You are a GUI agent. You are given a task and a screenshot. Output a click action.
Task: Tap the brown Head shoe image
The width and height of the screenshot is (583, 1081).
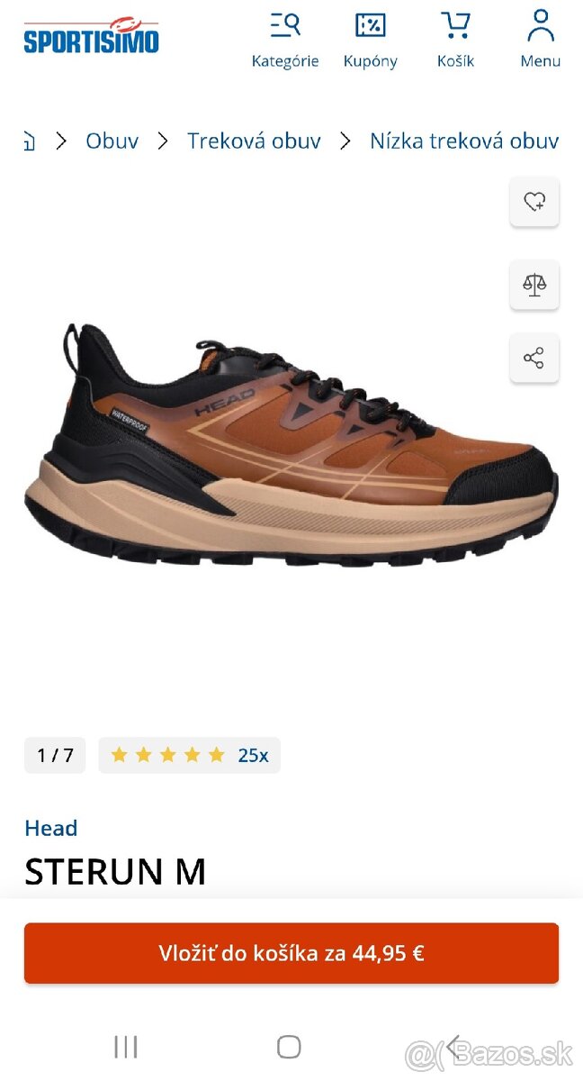[291, 446]
